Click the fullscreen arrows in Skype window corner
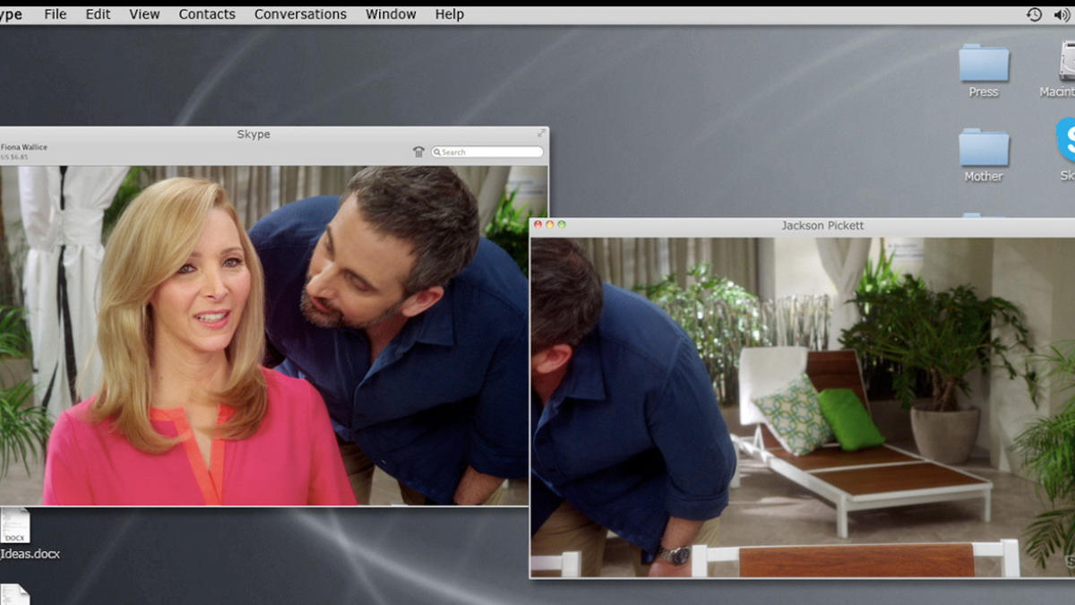The image size is (1075, 605). tap(540, 134)
